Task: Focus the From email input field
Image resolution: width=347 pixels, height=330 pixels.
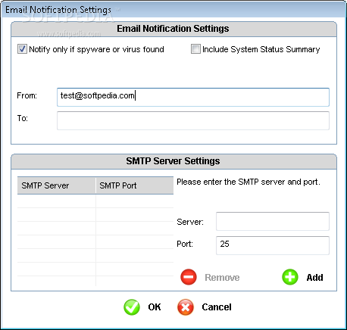Action: pos(193,97)
